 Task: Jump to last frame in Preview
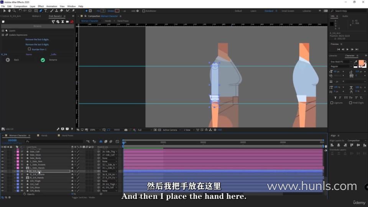[x=357, y=49]
